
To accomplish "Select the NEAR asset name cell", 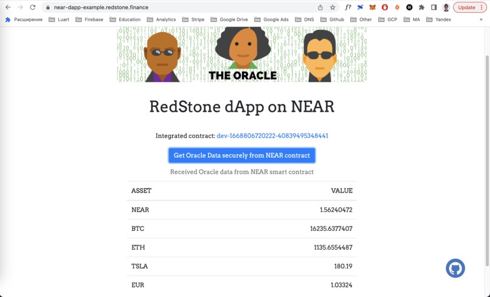I will pyautogui.click(x=140, y=210).
